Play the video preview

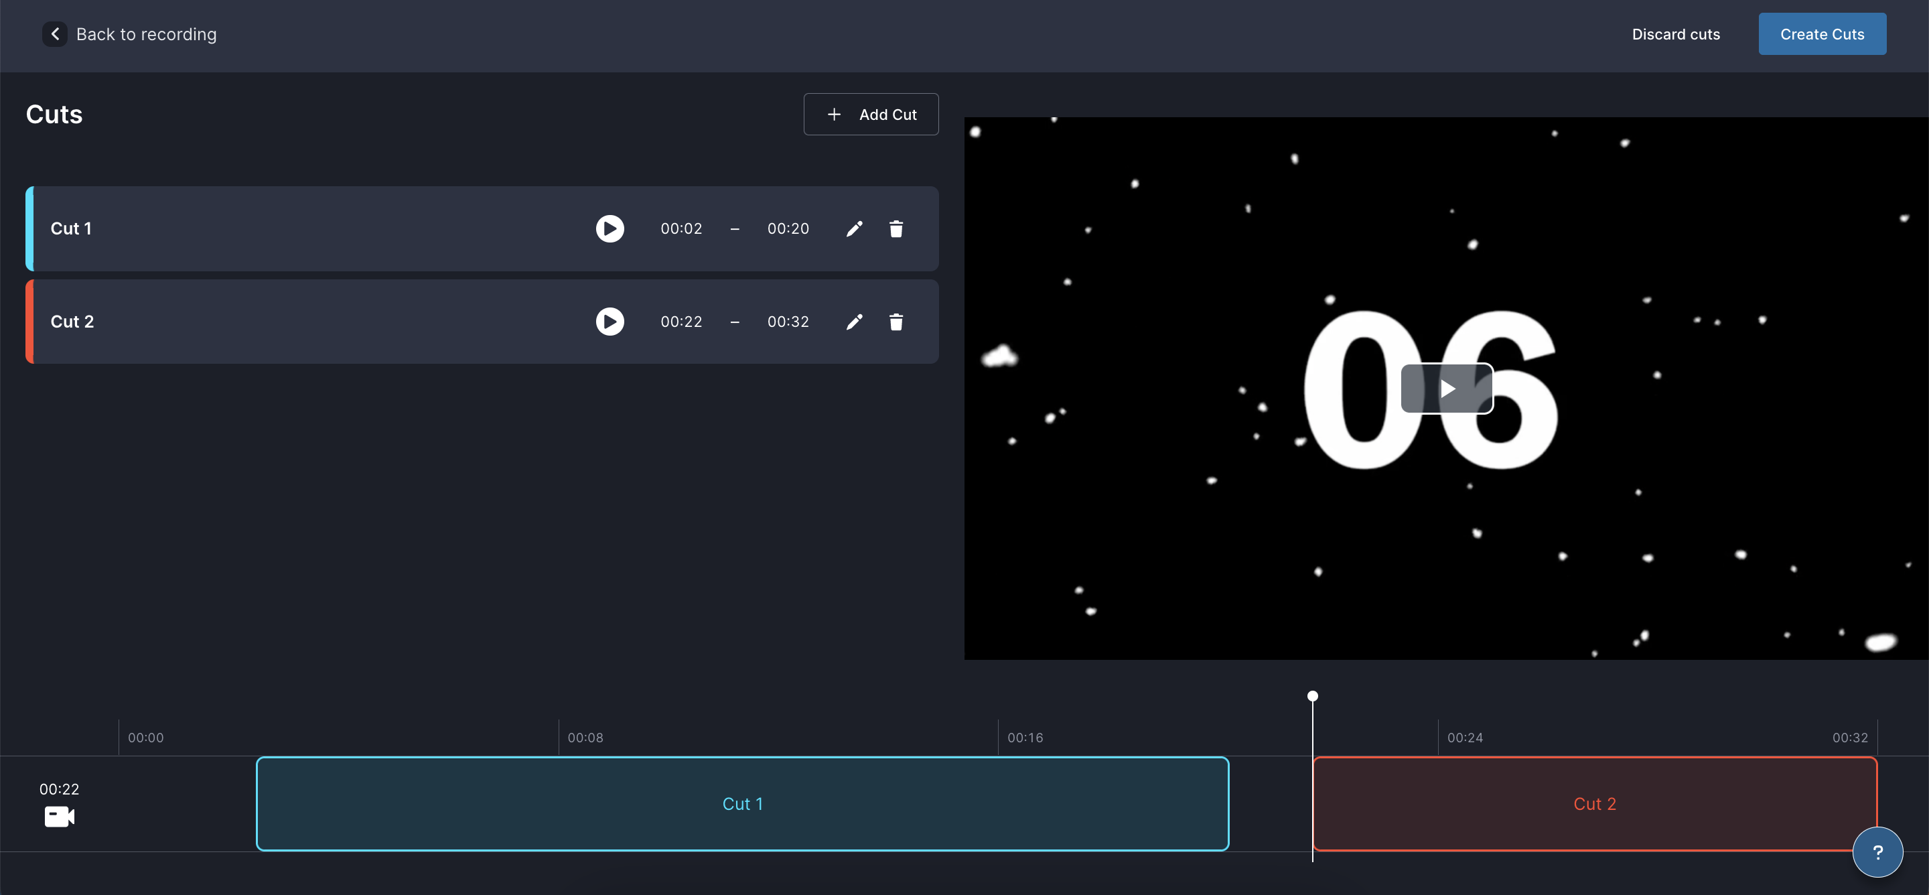click(x=1447, y=388)
